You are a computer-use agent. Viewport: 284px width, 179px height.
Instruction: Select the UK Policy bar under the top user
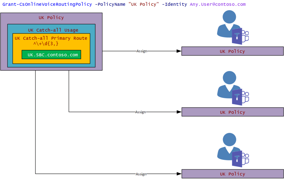pyautogui.click(x=232, y=51)
